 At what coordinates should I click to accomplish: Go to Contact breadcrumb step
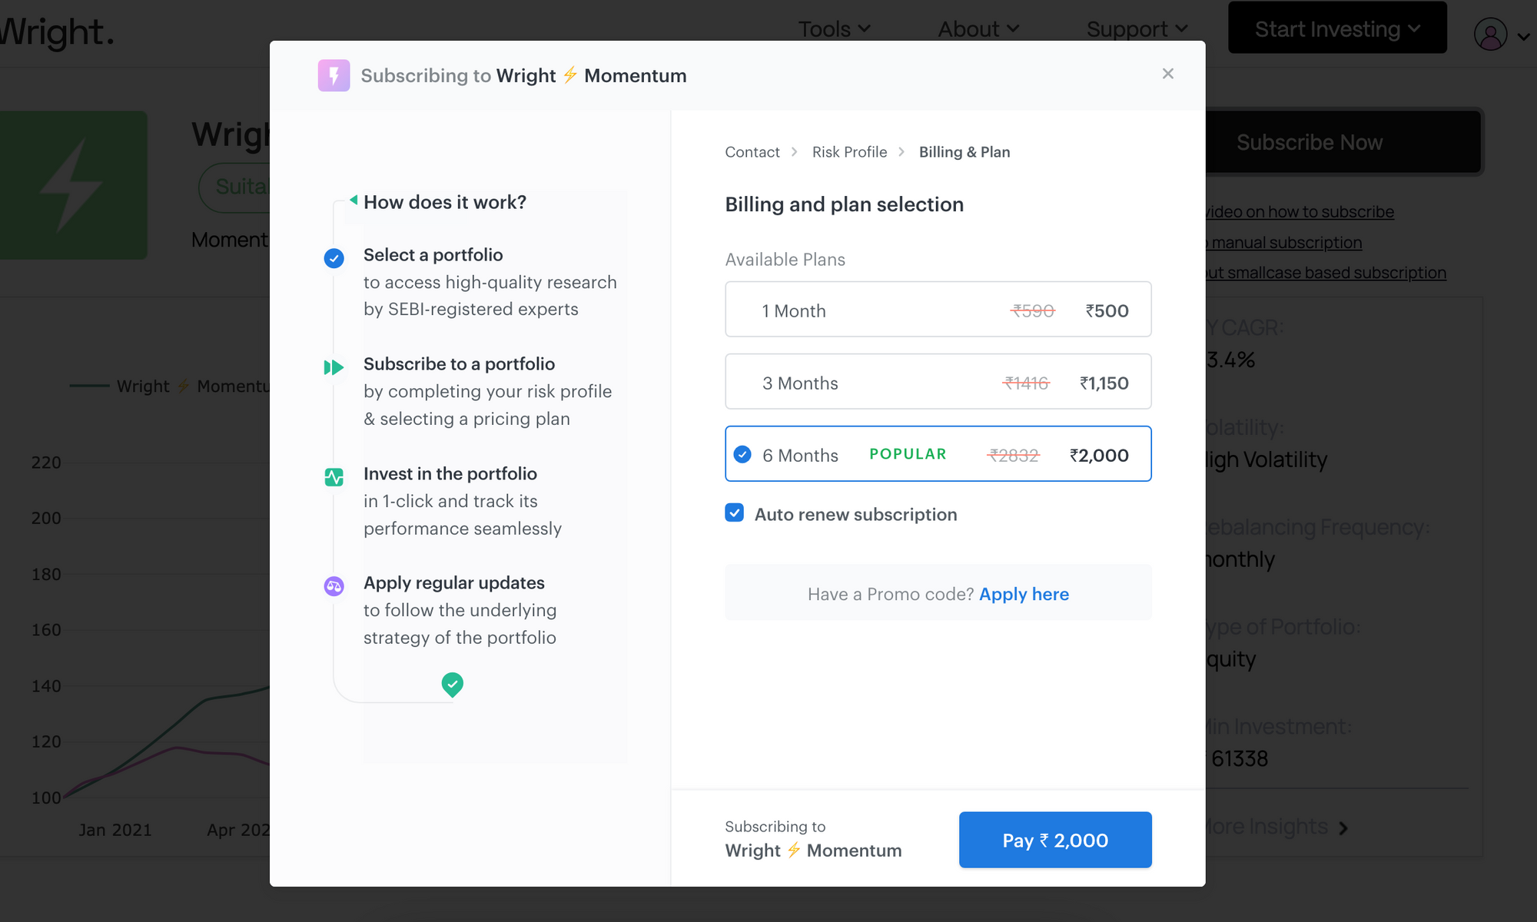(752, 152)
